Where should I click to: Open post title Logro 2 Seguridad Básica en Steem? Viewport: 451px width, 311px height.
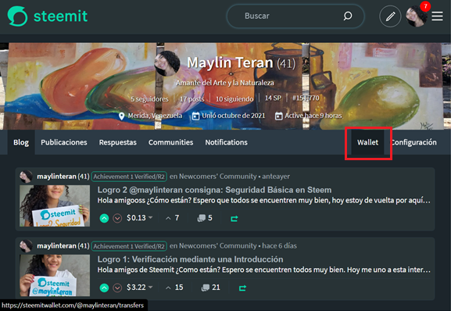click(x=214, y=190)
